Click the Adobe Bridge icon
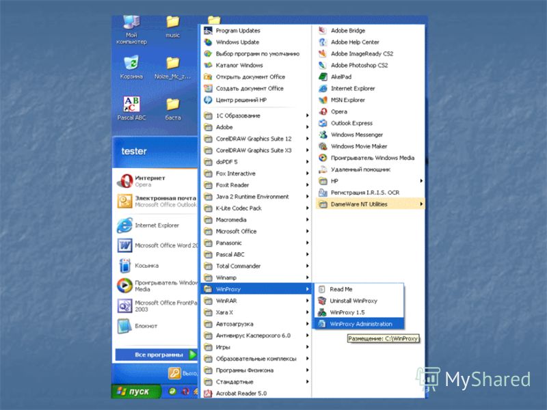 click(x=323, y=31)
